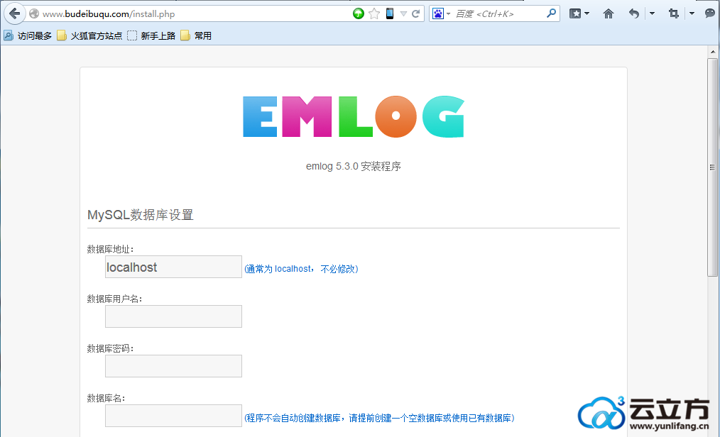
Task: Go back with the browser back arrow
Action: point(15,13)
